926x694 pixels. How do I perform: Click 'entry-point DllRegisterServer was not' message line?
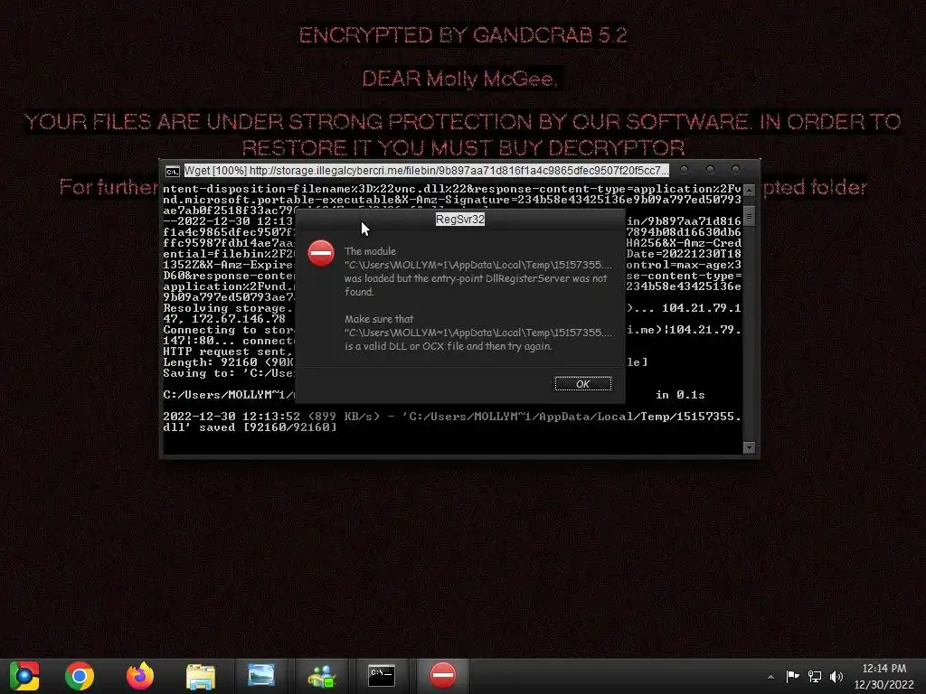coord(476,278)
